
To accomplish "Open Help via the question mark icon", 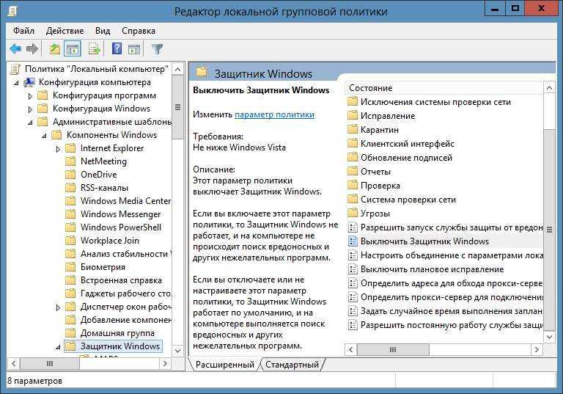I will pos(117,48).
